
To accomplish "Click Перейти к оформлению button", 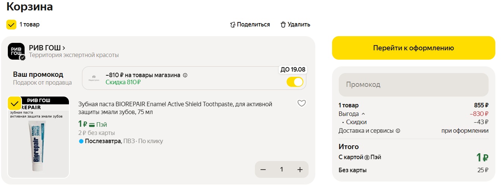I will 414,48.
